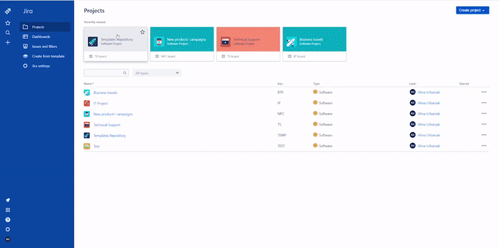
Task: Click Technical Support card icon
Action: (225, 42)
